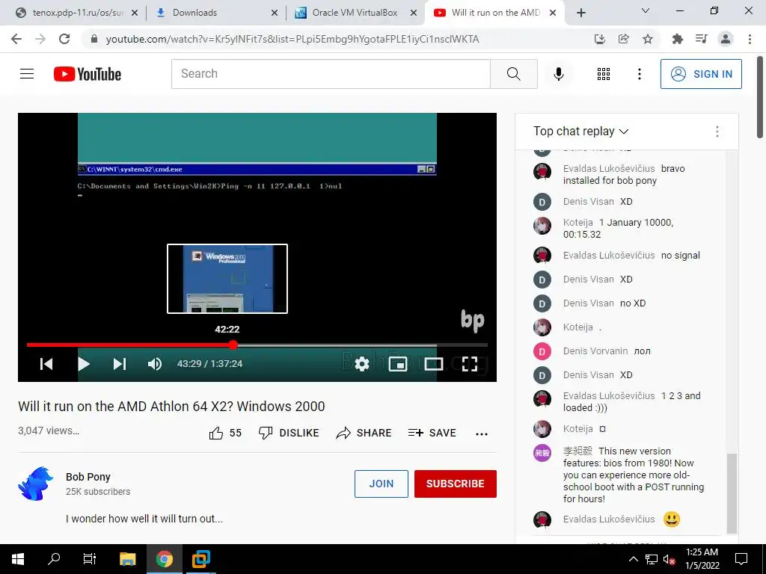This screenshot has width=766, height=574.
Task: Open the YouTube hamburger guide menu
Action: 27,74
